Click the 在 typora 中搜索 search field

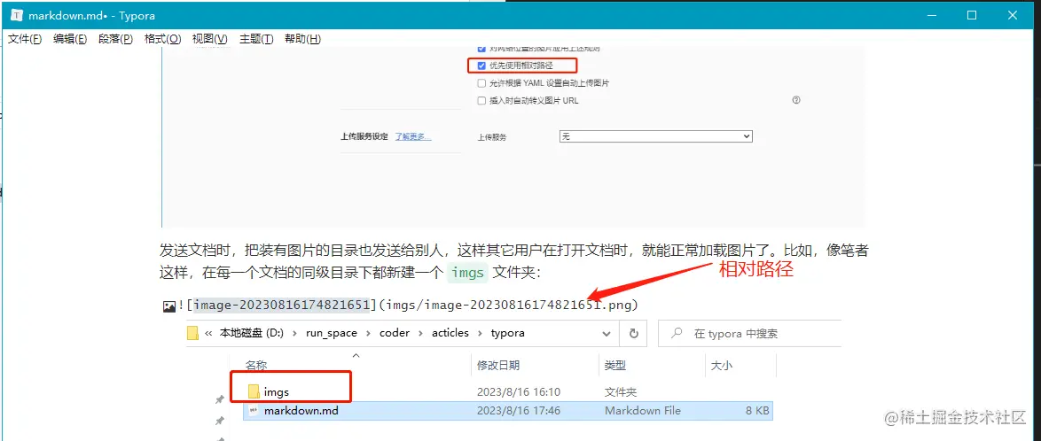749,333
